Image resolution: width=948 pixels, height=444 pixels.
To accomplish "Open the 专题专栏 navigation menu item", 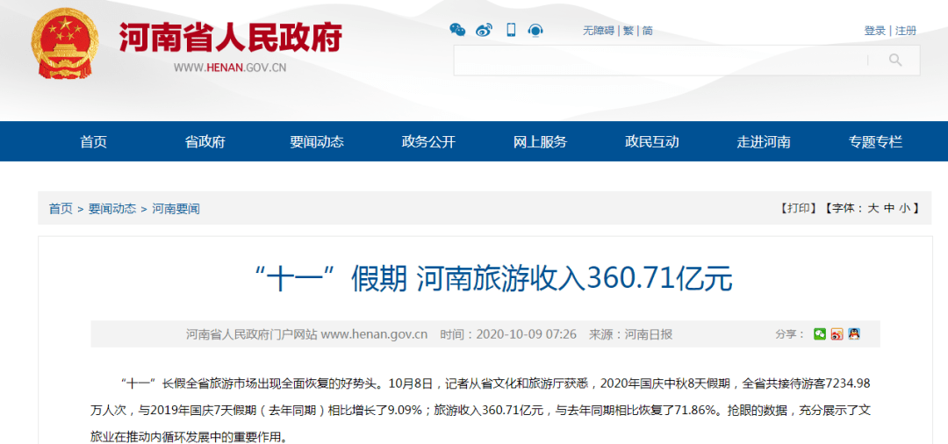I will 875,142.
